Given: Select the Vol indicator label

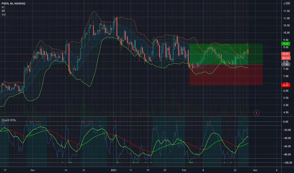Looking at the screenshot, I should tap(3, 14).
